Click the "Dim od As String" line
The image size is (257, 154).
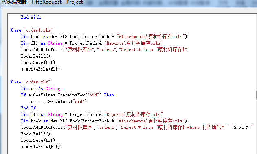(x=41, y=88)
